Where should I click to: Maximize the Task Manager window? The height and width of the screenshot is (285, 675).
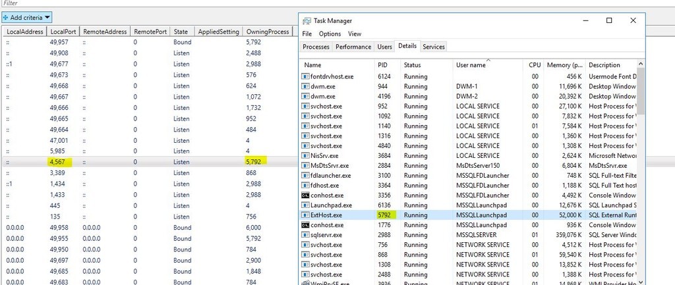tap(609, 20)
